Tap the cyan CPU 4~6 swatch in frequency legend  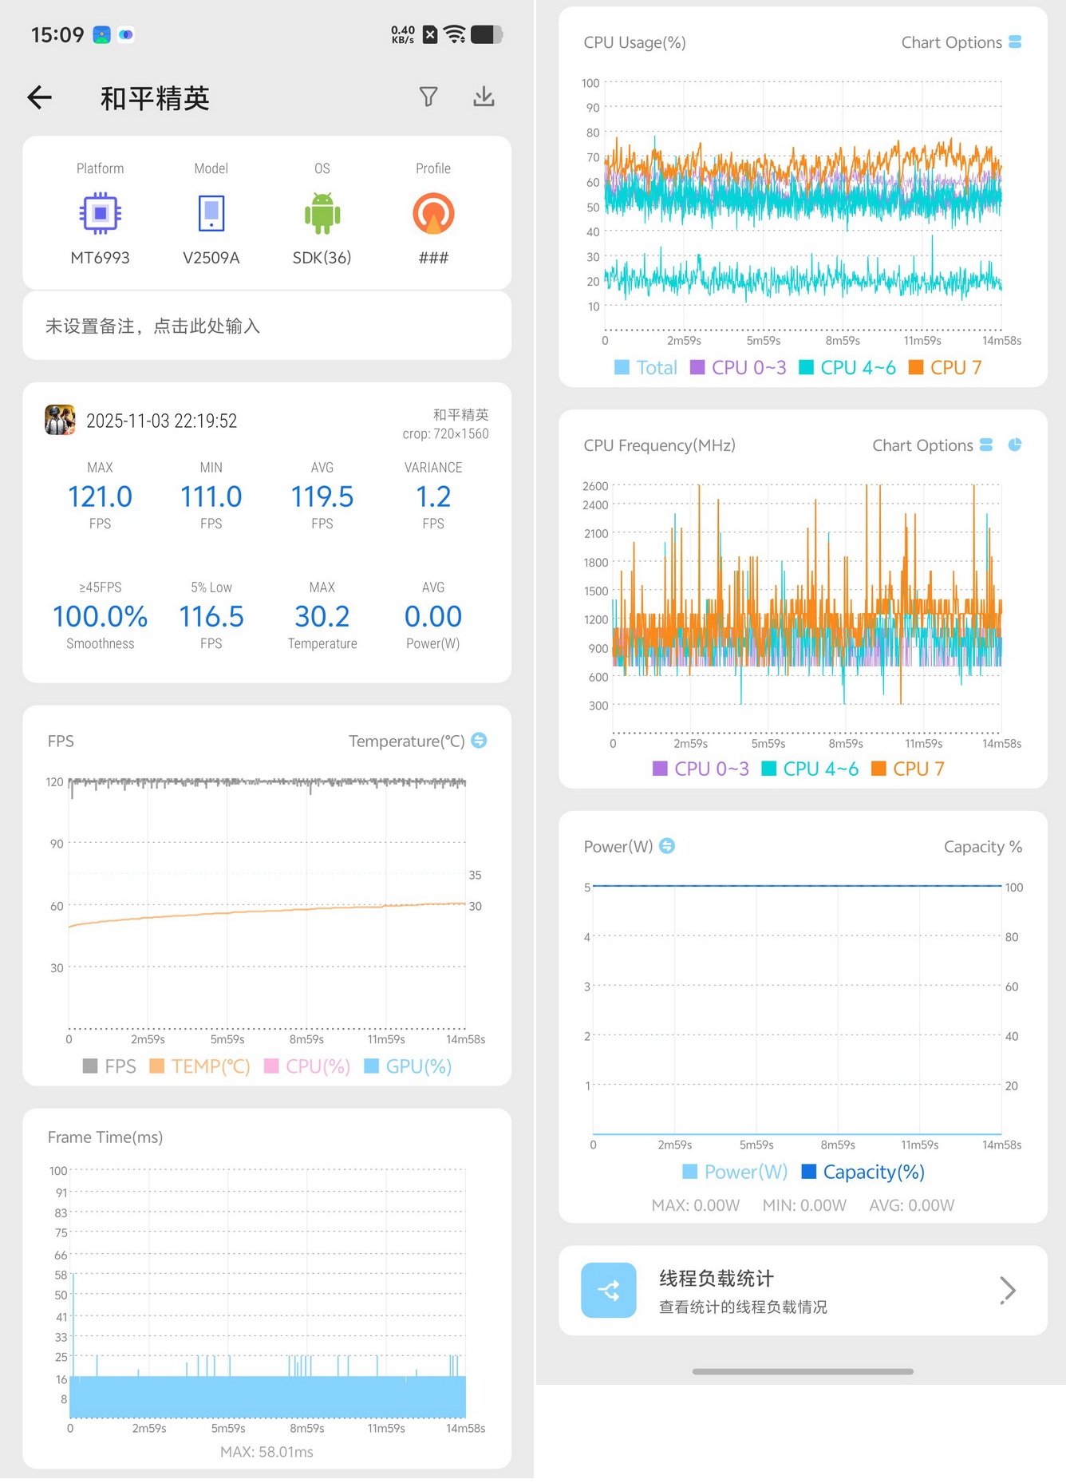[x=769, y=769]
